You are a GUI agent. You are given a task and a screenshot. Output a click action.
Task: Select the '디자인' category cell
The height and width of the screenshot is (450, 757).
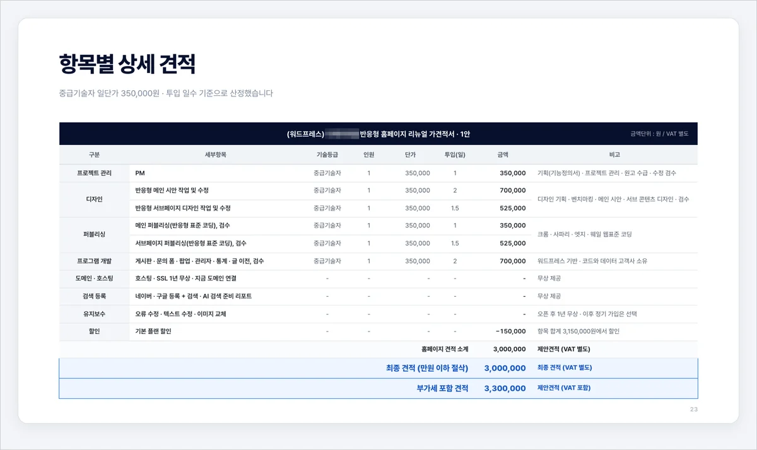[94, 199]
